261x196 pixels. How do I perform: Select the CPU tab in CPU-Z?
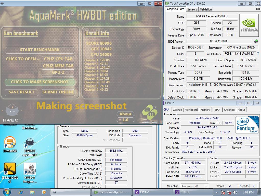click(167, 109)
